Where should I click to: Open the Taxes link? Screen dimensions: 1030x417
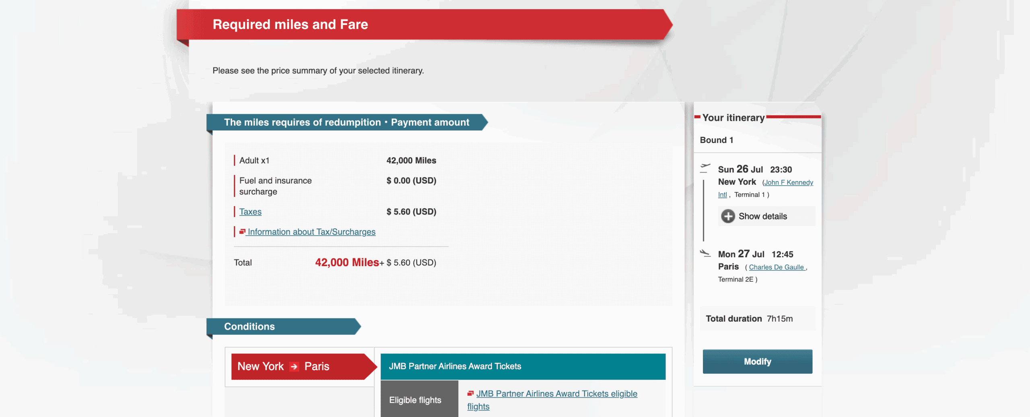[x=250, y=211]
